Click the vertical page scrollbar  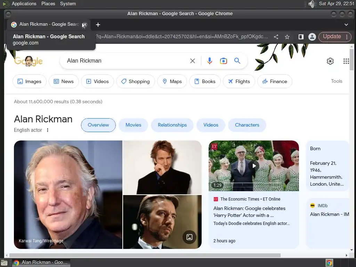point(351,59)
